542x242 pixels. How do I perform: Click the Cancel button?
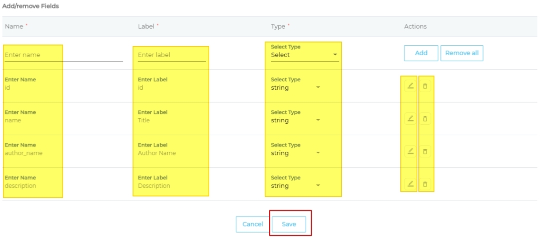[252, 224]
